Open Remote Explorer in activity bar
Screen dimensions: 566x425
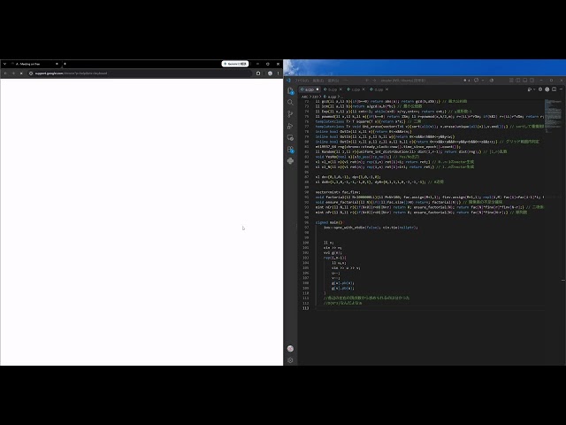(290, 138)
